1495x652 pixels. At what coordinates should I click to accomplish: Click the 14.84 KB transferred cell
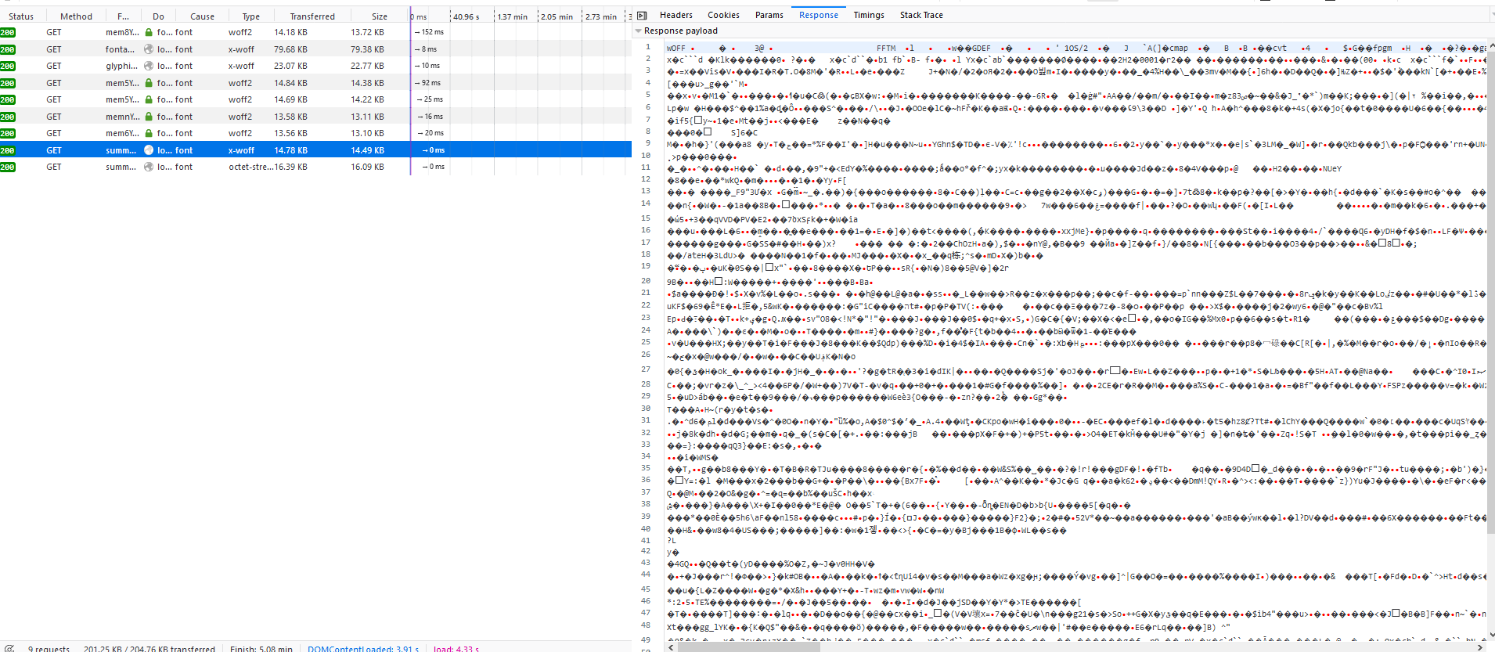pyautogui.click(x=290, y=83)
